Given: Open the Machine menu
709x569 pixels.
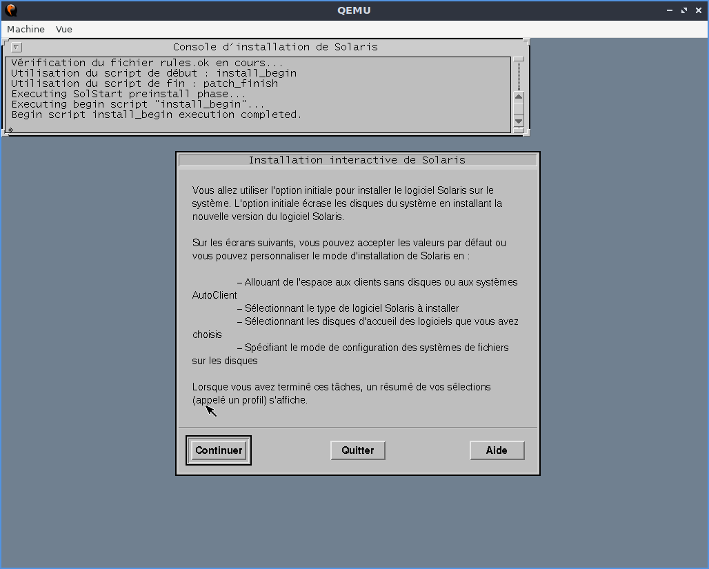Looking at the screenshot, I should (26, 30).
